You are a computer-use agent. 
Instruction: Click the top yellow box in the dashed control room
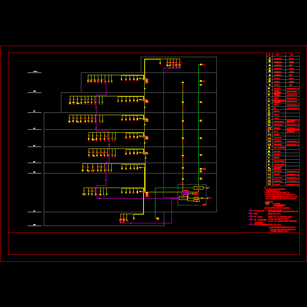(198, 188)
